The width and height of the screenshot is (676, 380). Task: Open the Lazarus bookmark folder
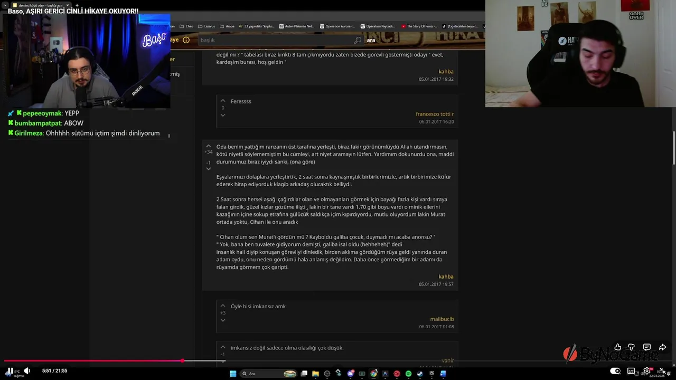tap(206, 26)
